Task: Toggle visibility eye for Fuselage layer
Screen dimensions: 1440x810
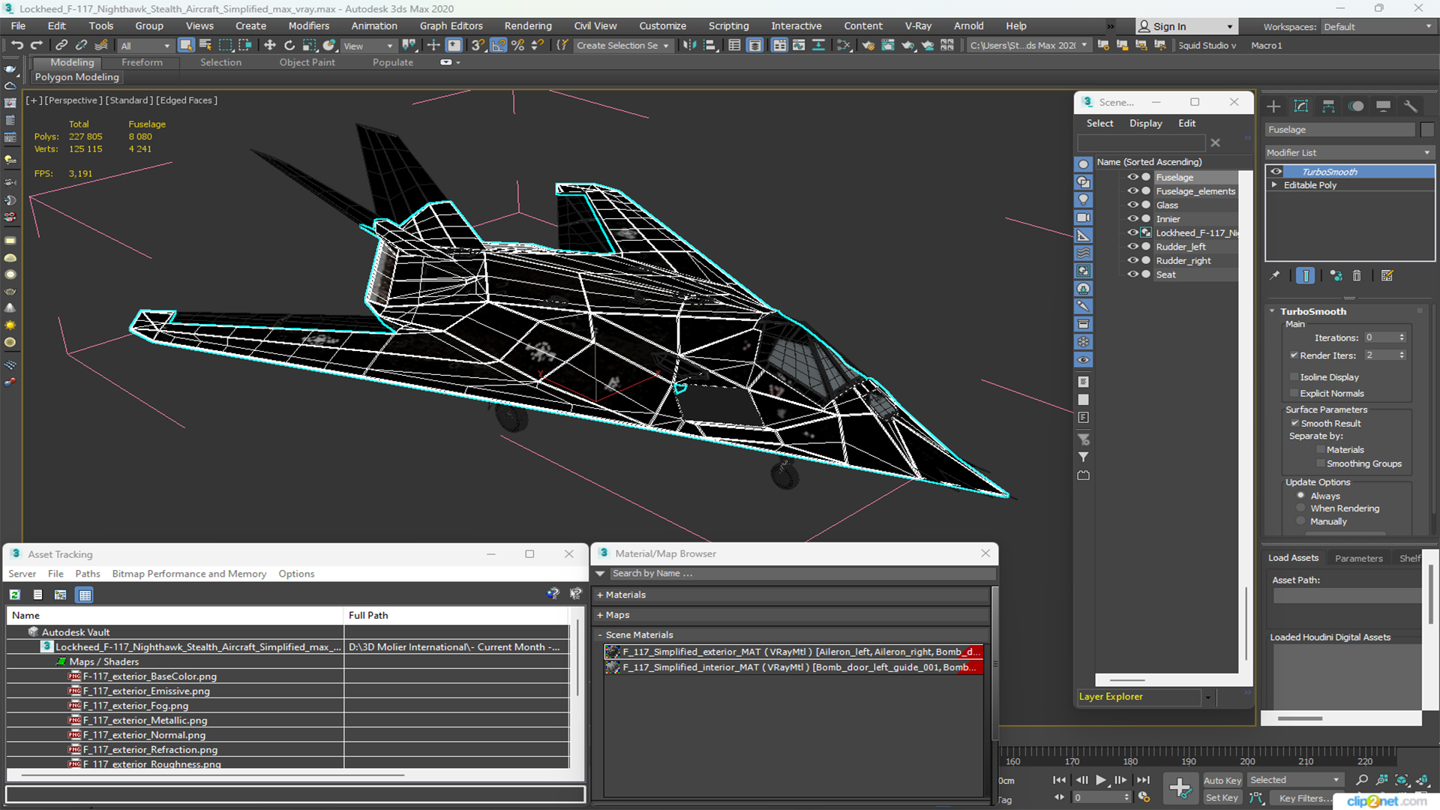Action: [x=1133, y=177]
